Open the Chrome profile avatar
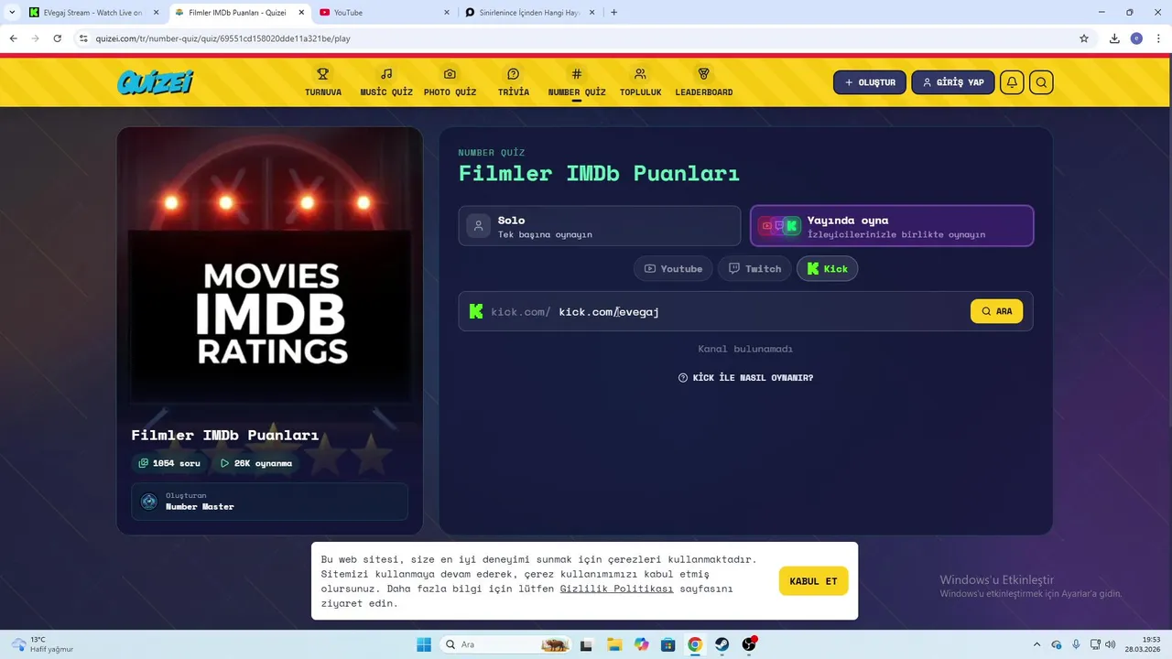The height and width of the screenshot is (659, 1172). 1136,38
